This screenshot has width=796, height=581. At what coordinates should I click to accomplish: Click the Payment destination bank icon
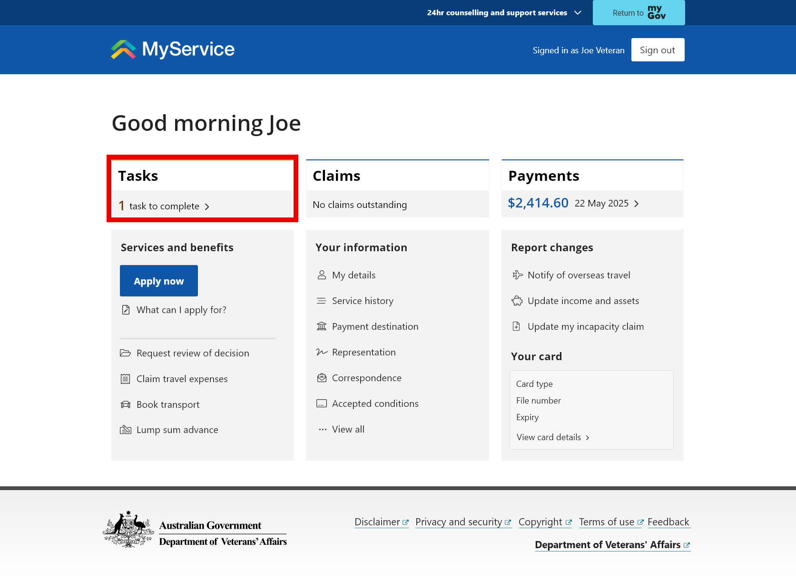coord(323,326)
